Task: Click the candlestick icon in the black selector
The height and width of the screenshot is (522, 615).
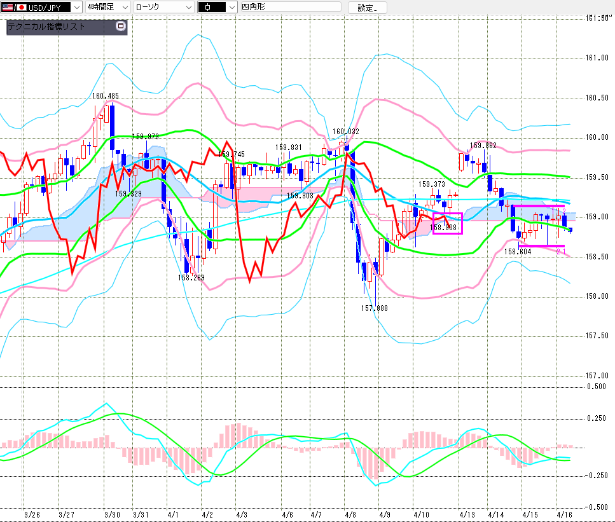Action: point(207,8)
